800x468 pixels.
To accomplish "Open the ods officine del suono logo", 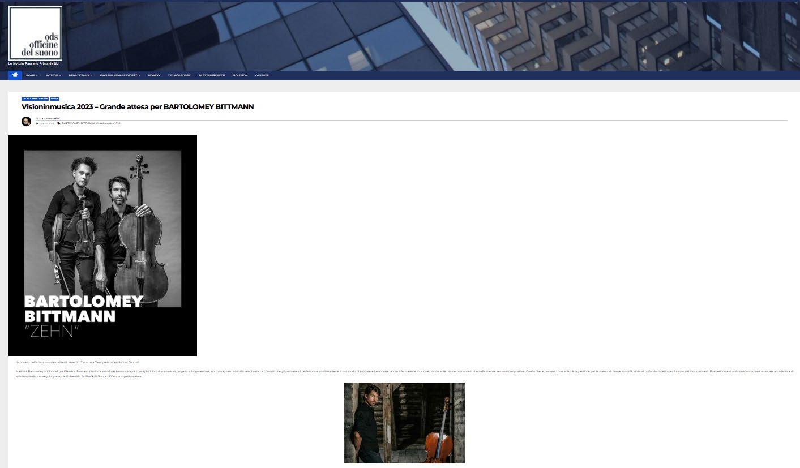I will coord(35,33).
